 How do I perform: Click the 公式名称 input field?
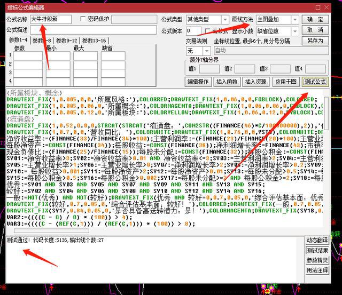tap(51, 19)
